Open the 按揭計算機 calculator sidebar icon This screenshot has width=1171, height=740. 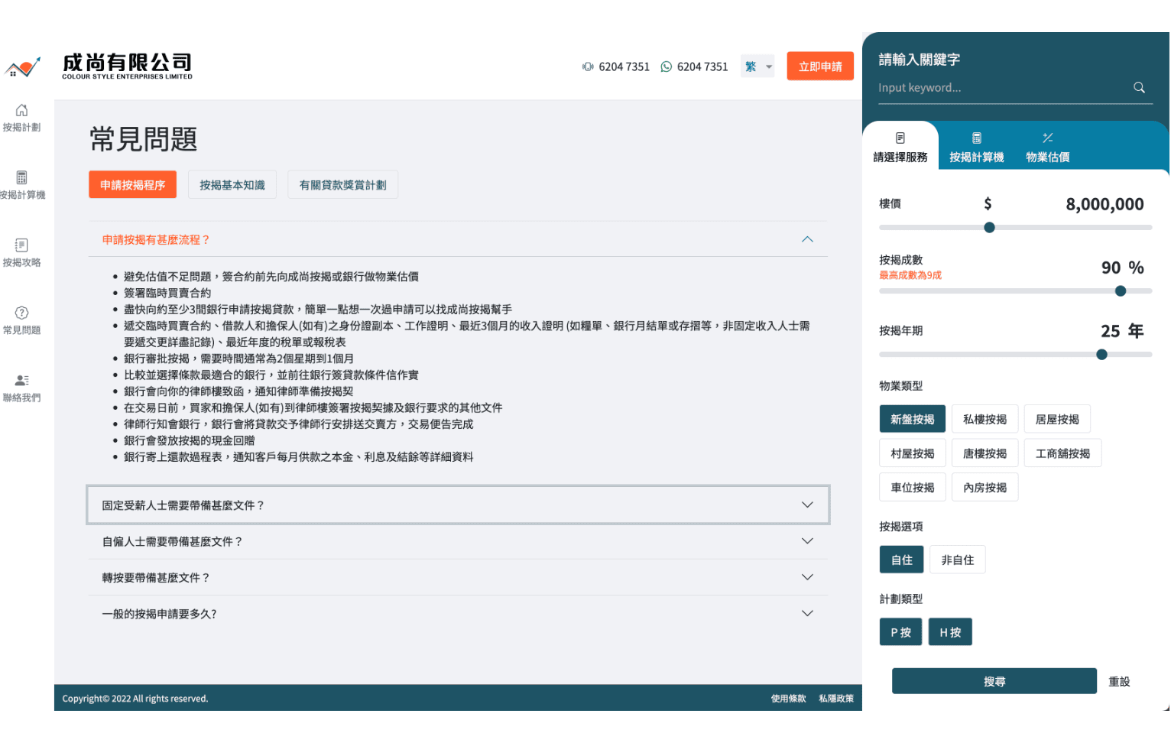click(x=21, y=178)
